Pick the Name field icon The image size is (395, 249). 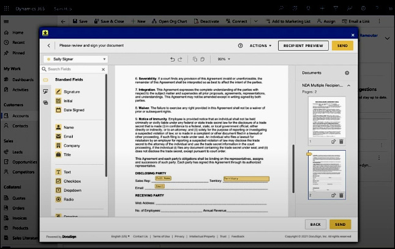tap(58, 128)
